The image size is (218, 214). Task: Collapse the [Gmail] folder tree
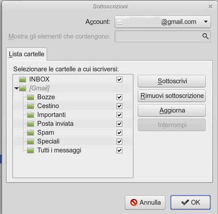point(16,88)
